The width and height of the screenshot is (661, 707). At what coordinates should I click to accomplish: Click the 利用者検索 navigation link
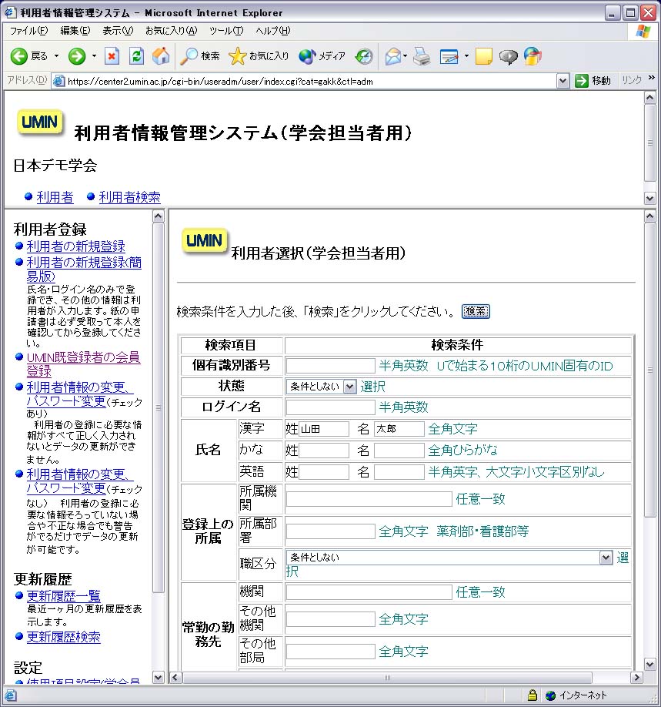(x=129, y=197)
